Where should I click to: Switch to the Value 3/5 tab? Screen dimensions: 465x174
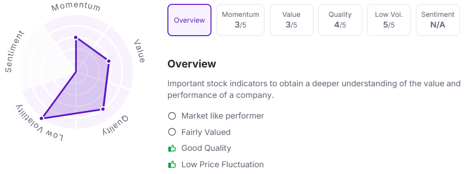pyautogui.click(x=291, y=20)
